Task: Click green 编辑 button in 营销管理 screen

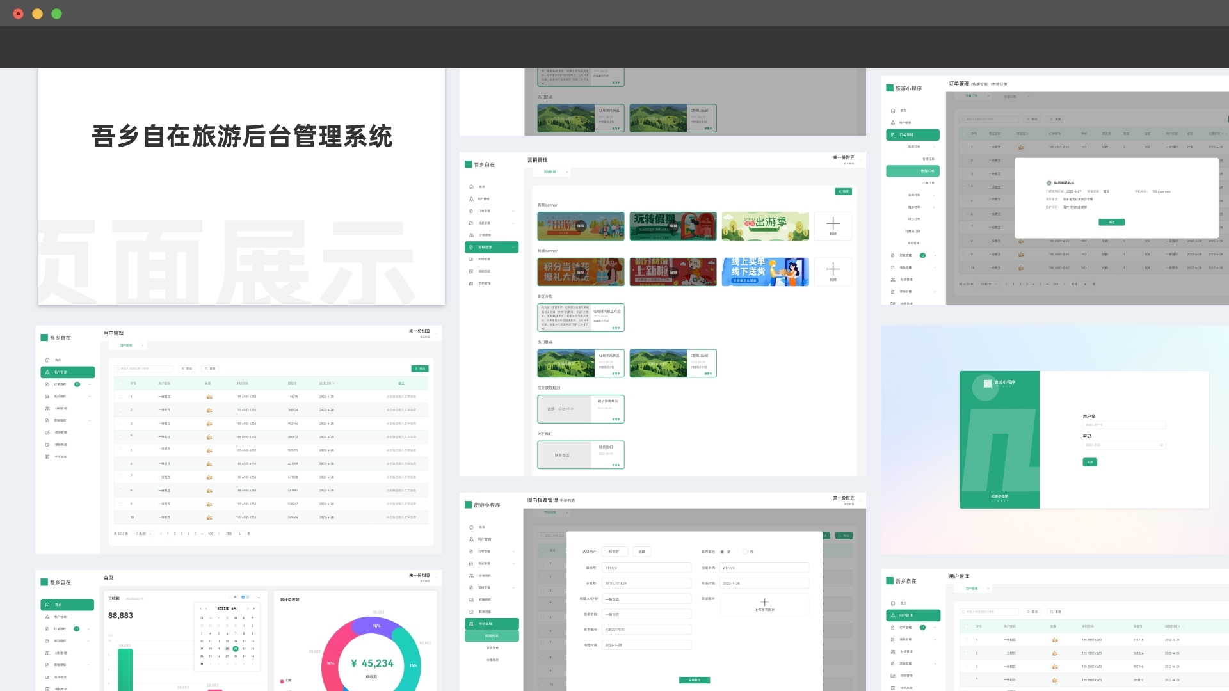Action: pyautogui.click(x=844, y=191)
